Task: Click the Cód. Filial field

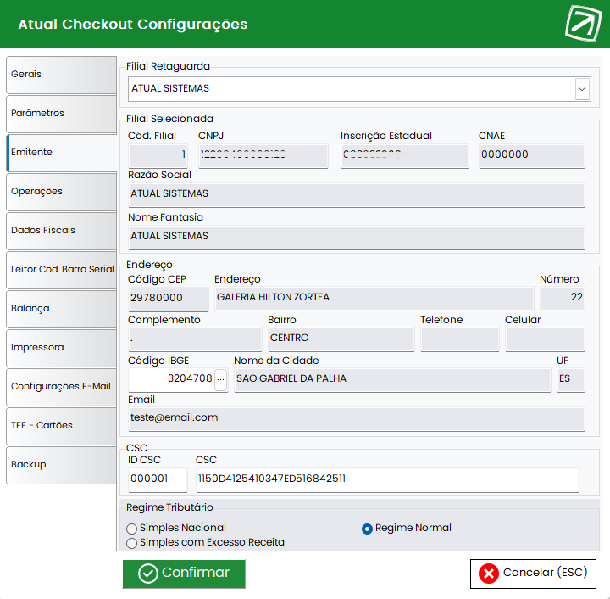Action: pos(158,155)
